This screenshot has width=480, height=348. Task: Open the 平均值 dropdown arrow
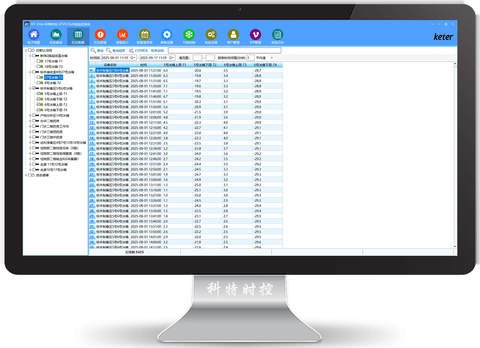(x=272, y=58)
